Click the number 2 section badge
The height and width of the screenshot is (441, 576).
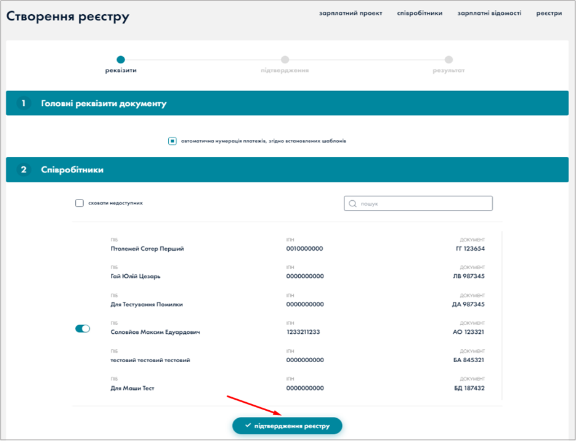(x=24, y=170)
